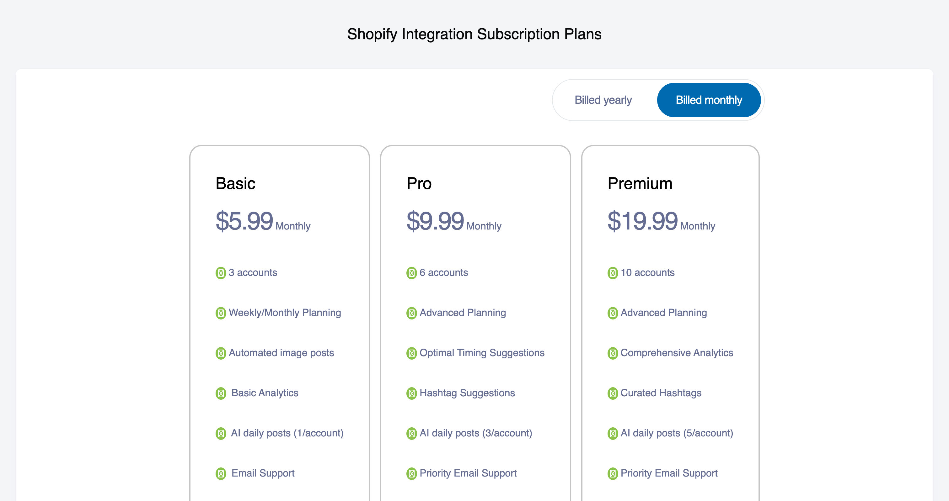Click green icon beside 10 accounts

click(613, 273)
